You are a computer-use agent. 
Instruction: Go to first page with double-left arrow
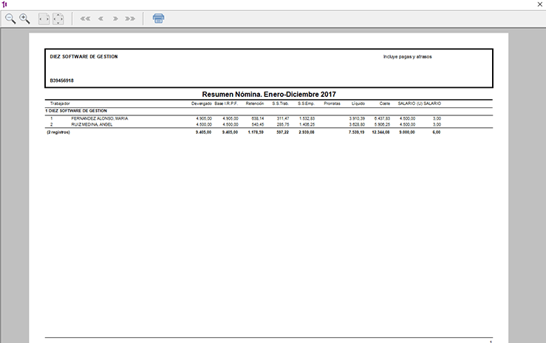(85, 18)
